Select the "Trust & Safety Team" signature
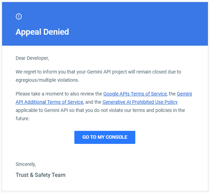This screenshot has width=210, height=193. click(40, 175)
